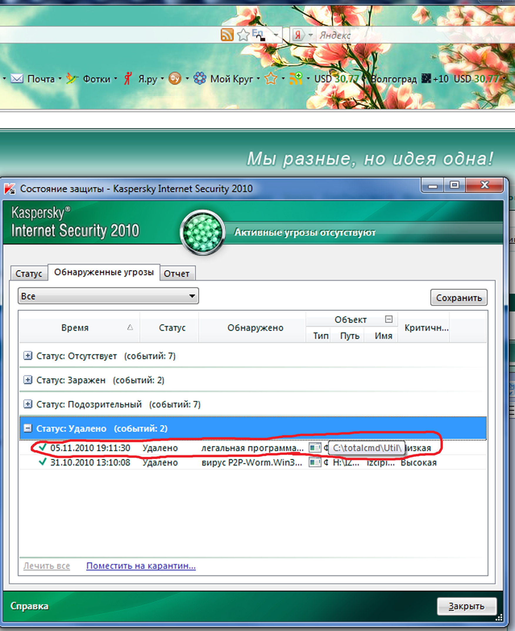This screenshot has height=631, width=515.
Task: Minimize the Kaspersky window
Action: pos(432,185)
